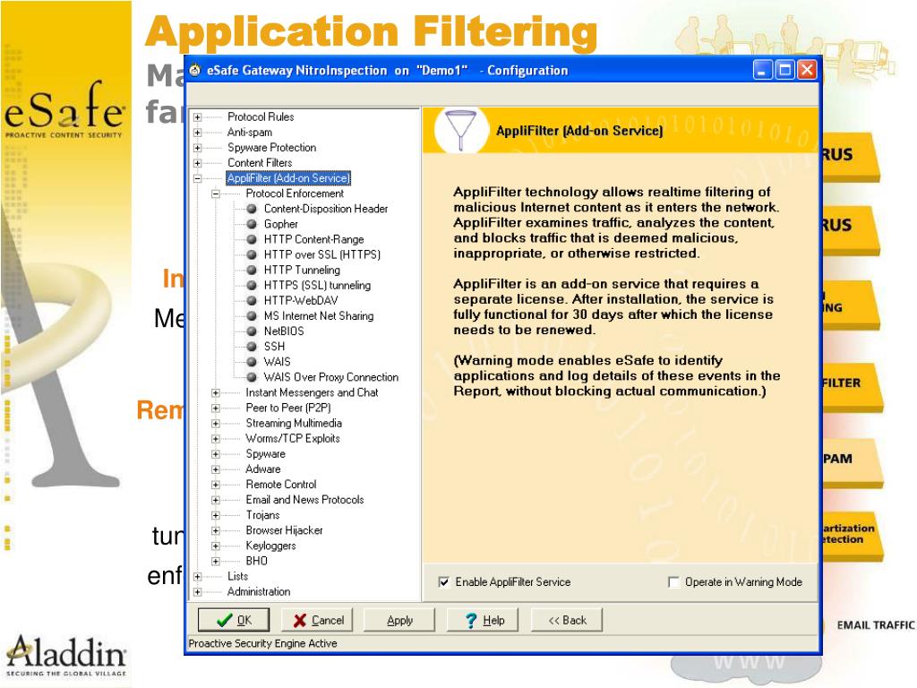
Task: Expand Instant Messengers and Chat node
Action: point(216,392)
